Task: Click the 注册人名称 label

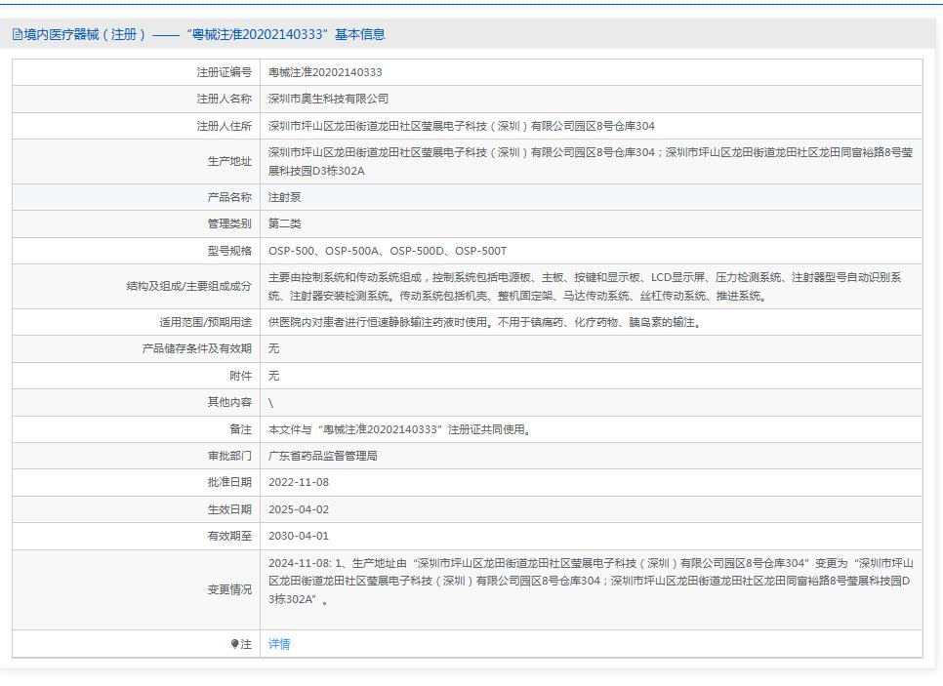Action: [x=224, y=99]
